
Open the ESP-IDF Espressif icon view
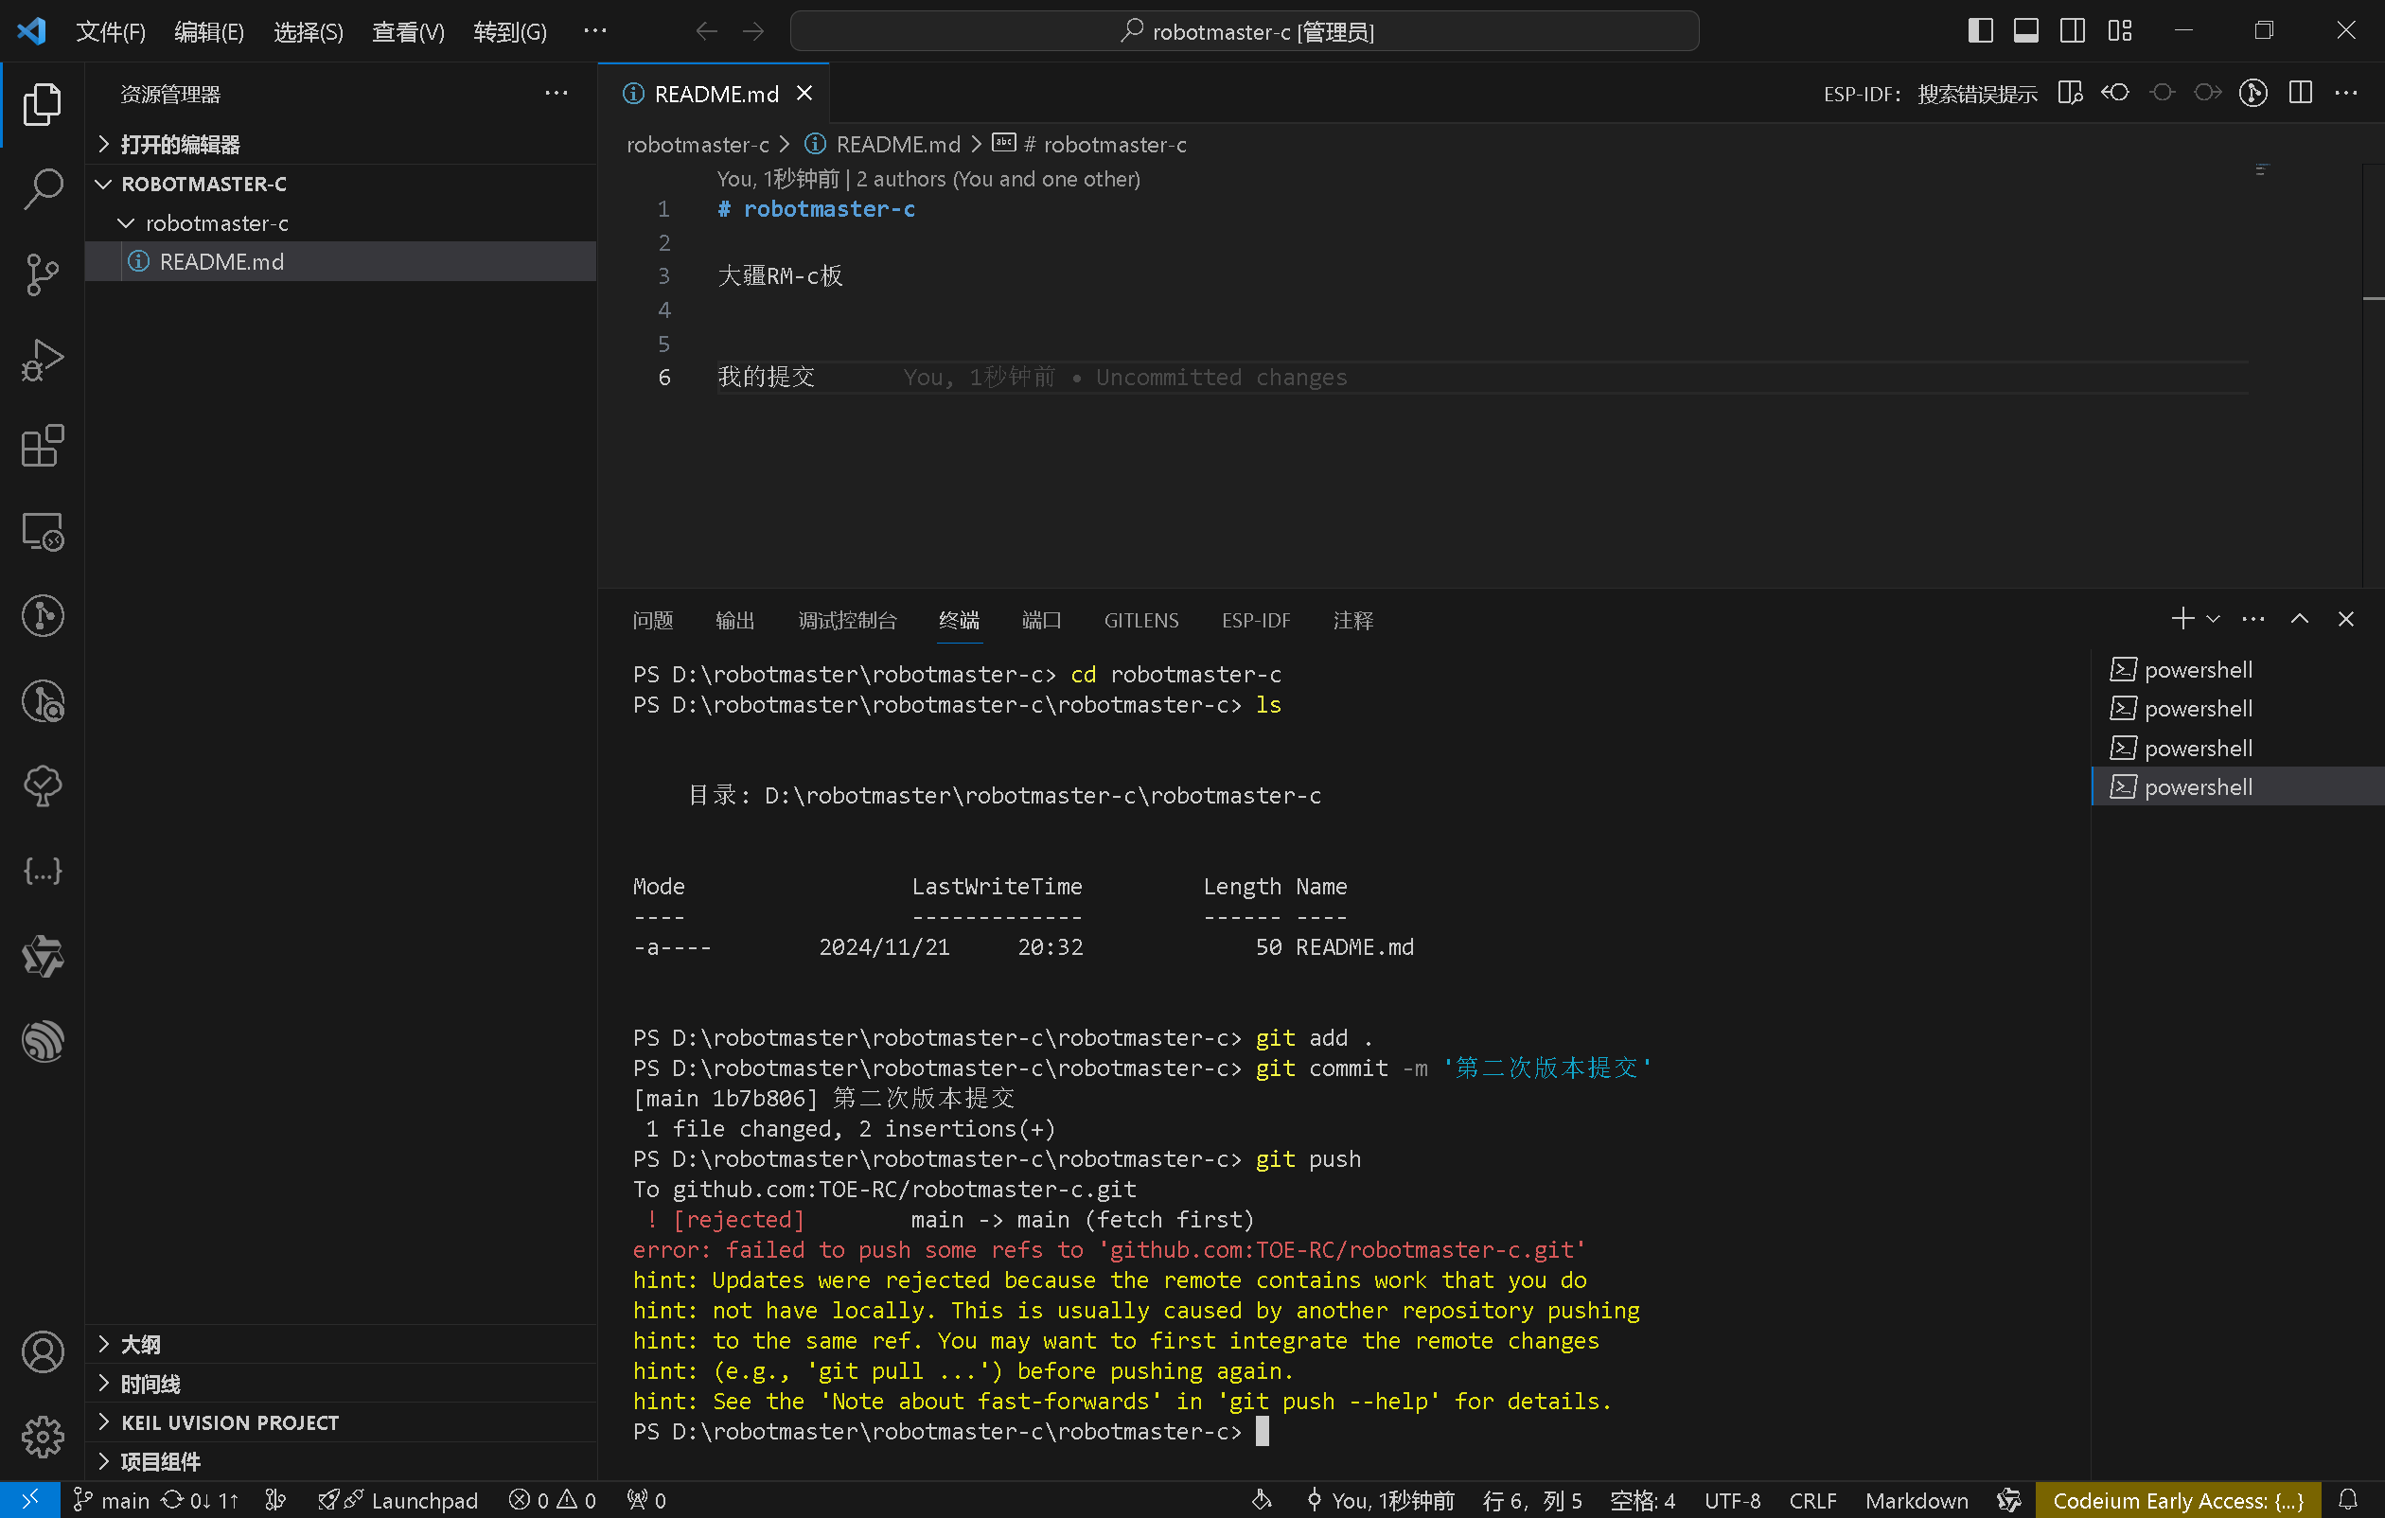(x=43, y=1042)
